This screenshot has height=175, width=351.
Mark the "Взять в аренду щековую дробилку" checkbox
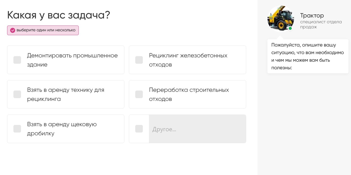17,129
